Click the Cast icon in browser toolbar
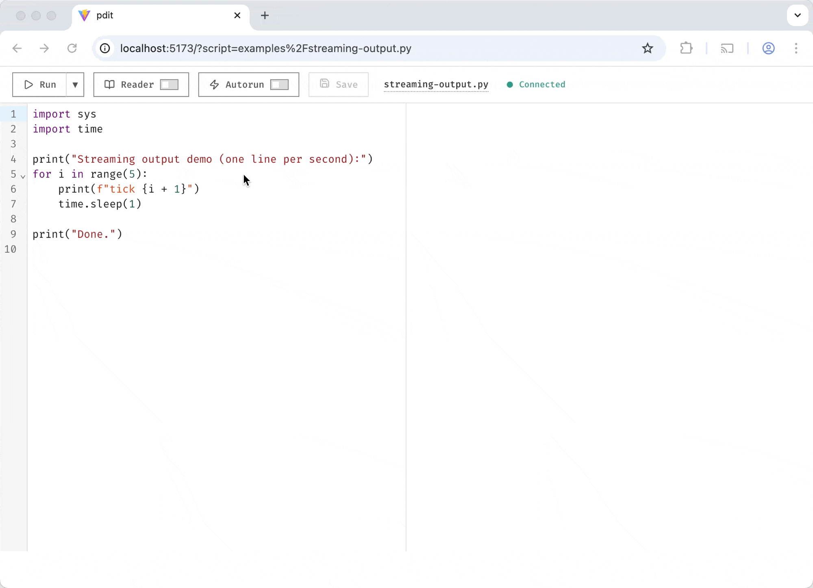Viewport: 813px width, 588px height. point(727,48)
